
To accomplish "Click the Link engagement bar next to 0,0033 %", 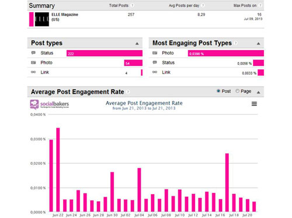I will (x=261, y=72).
